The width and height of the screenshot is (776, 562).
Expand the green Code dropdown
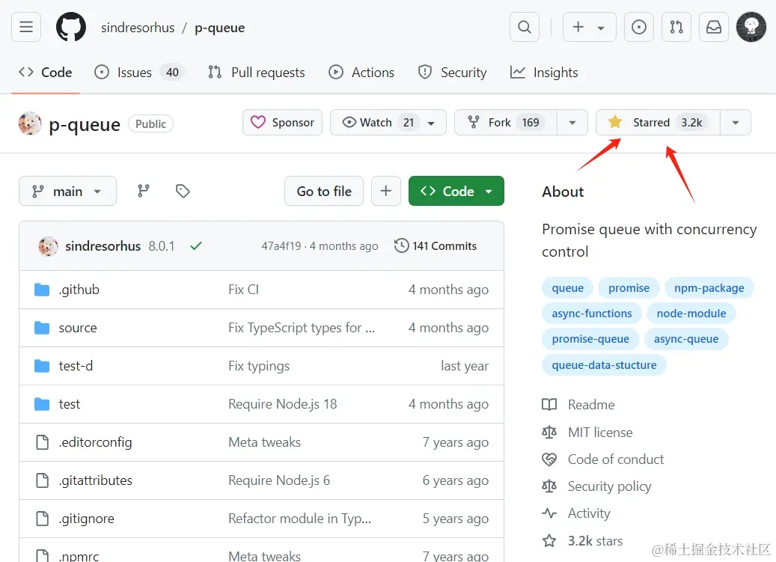tap(456, 191)
